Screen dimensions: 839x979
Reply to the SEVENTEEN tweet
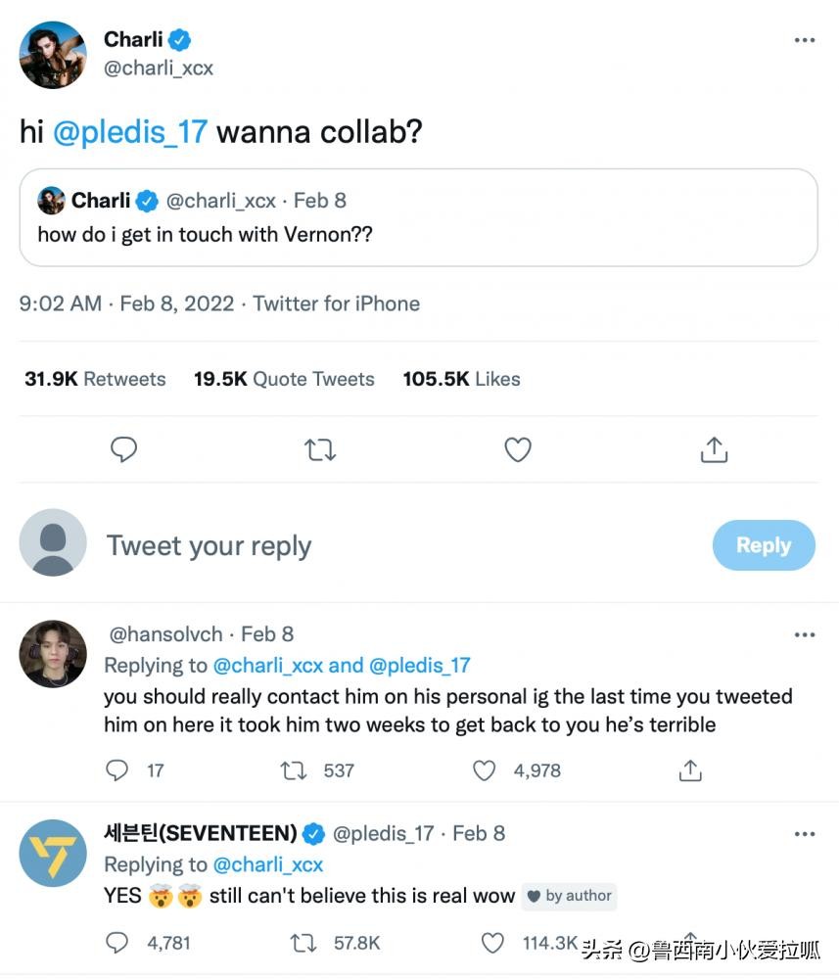(x=117, y=943)
